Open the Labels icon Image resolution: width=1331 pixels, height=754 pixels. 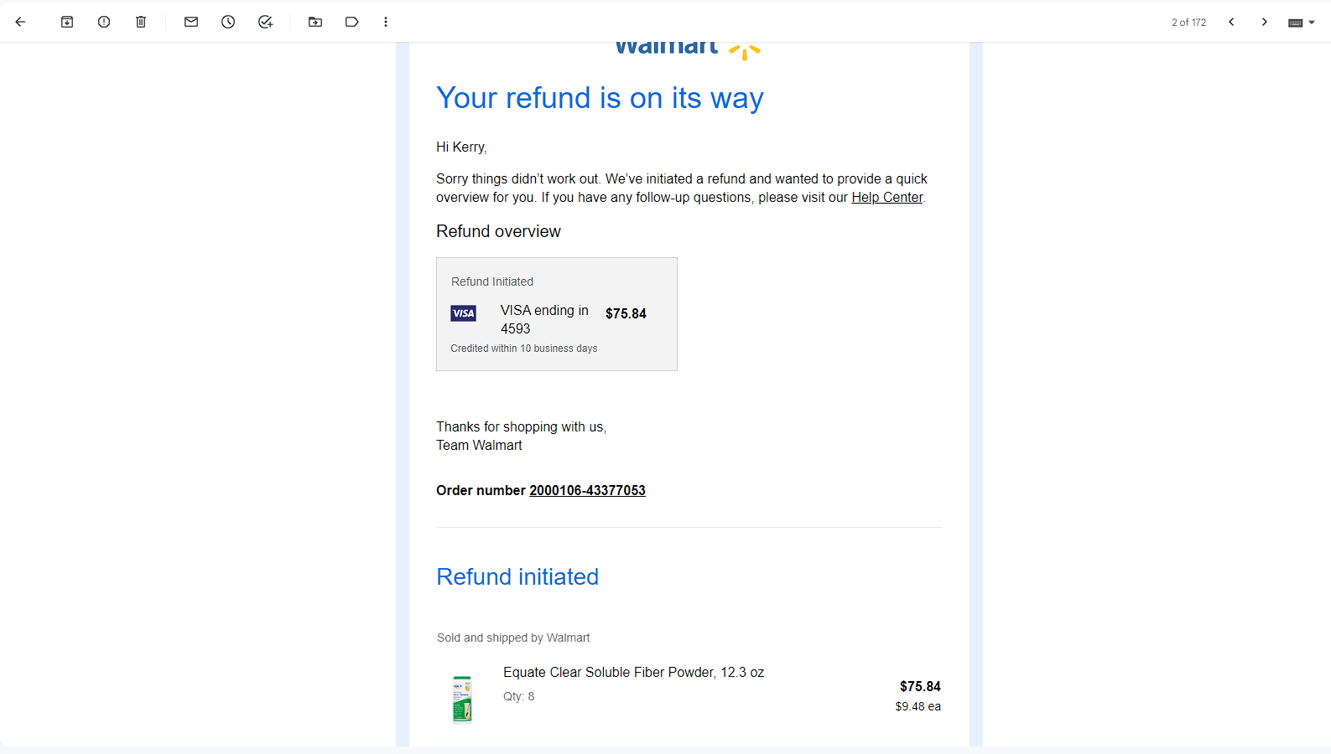point(352,22)
